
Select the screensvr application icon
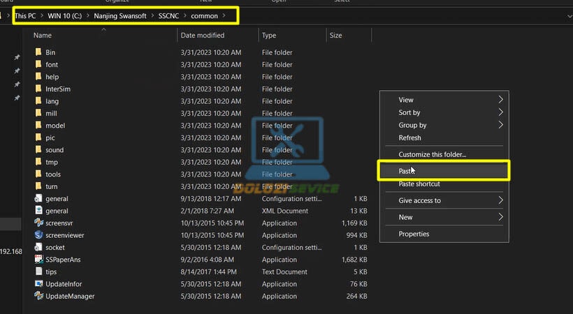pos(39,223)
